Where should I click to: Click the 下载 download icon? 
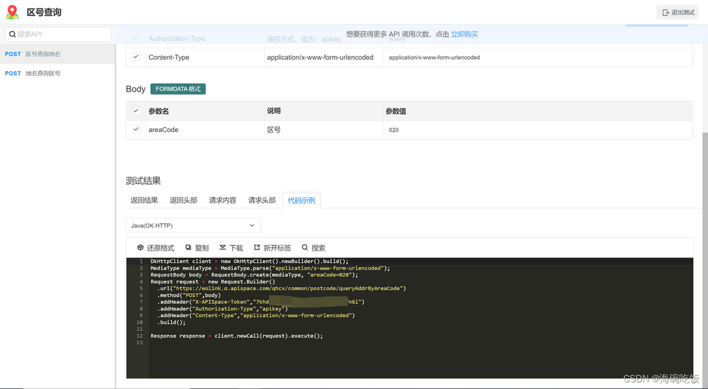click(222, 247)
